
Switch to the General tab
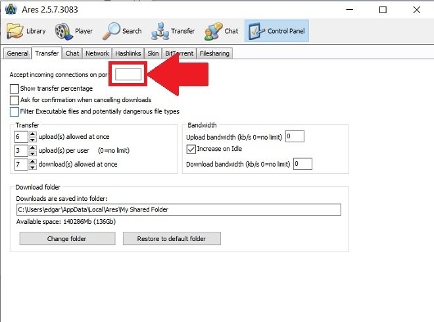tap(18, 53)
